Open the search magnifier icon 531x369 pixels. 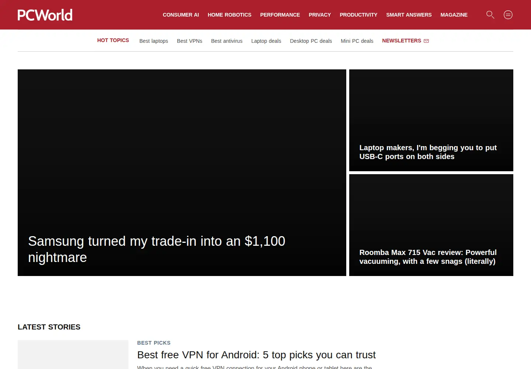(x=490, y=15)
